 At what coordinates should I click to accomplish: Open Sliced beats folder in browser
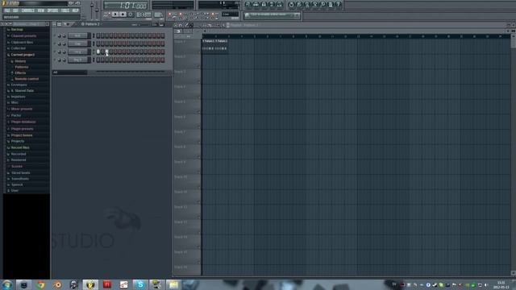pos(20,172)
